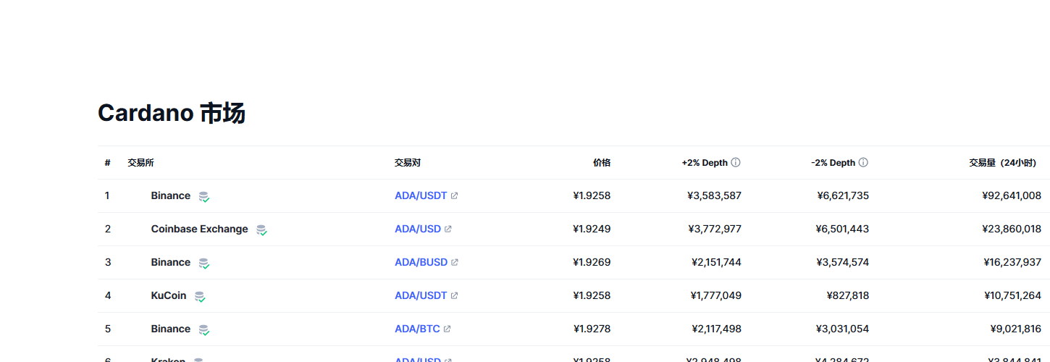Click the verified reserves icon next to Binance ADA/USDT
1050x362 pixels.
[x=204, y=196]
